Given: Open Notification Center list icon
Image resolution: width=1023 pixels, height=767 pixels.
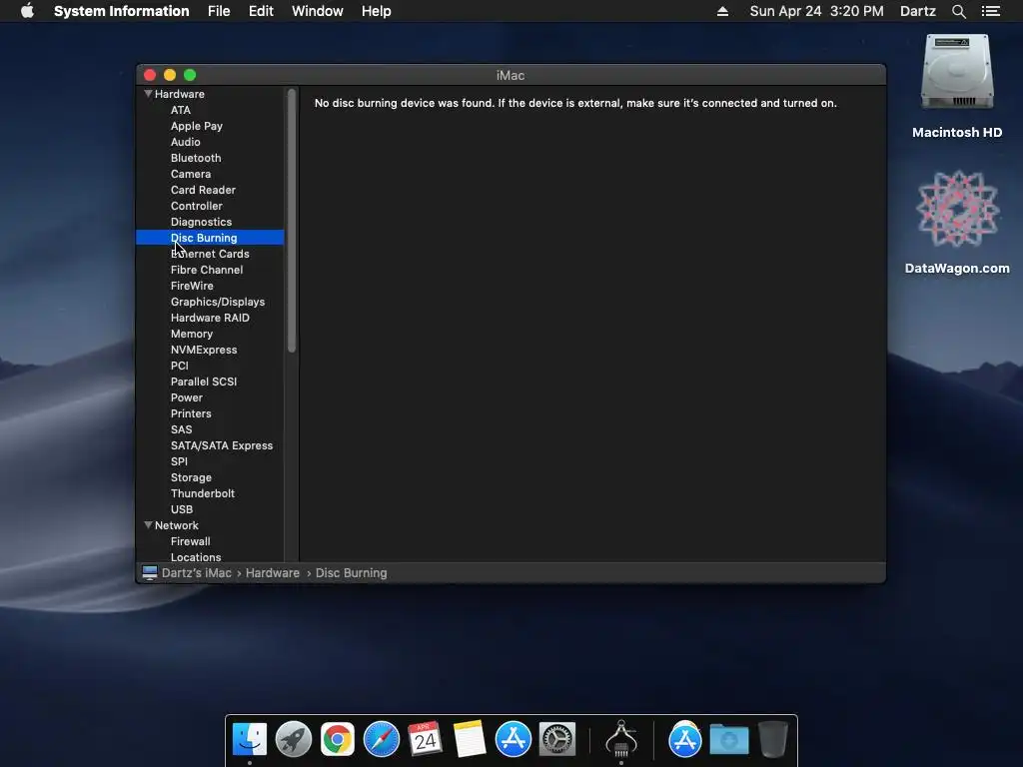Looking at the screenshot, I should (990, 11).
